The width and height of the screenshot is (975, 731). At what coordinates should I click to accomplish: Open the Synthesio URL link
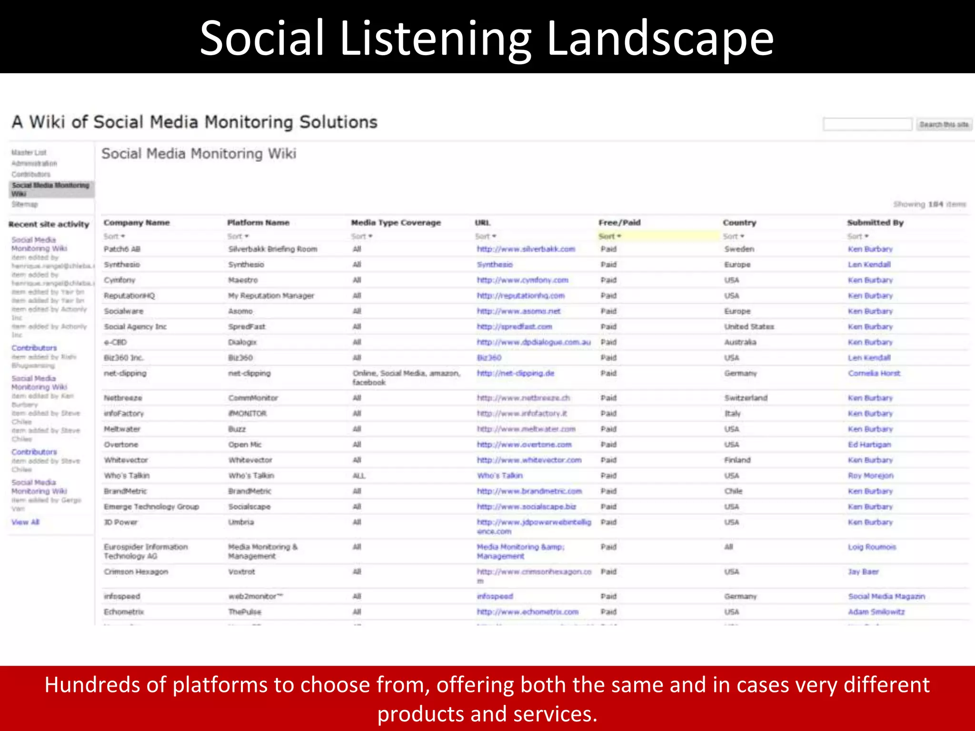[495, 264]
